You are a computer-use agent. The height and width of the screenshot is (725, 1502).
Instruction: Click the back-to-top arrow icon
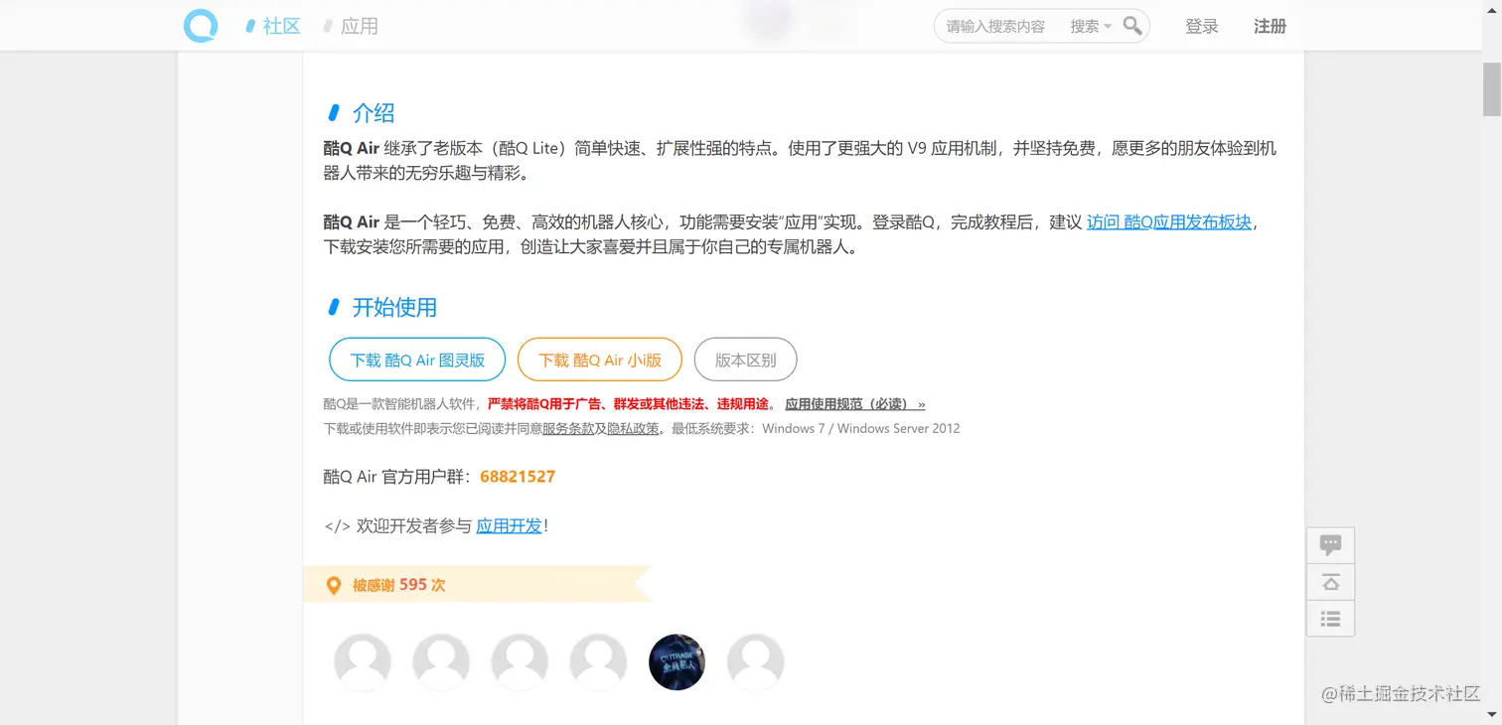pyautogui.click(x=1330, y=582)
